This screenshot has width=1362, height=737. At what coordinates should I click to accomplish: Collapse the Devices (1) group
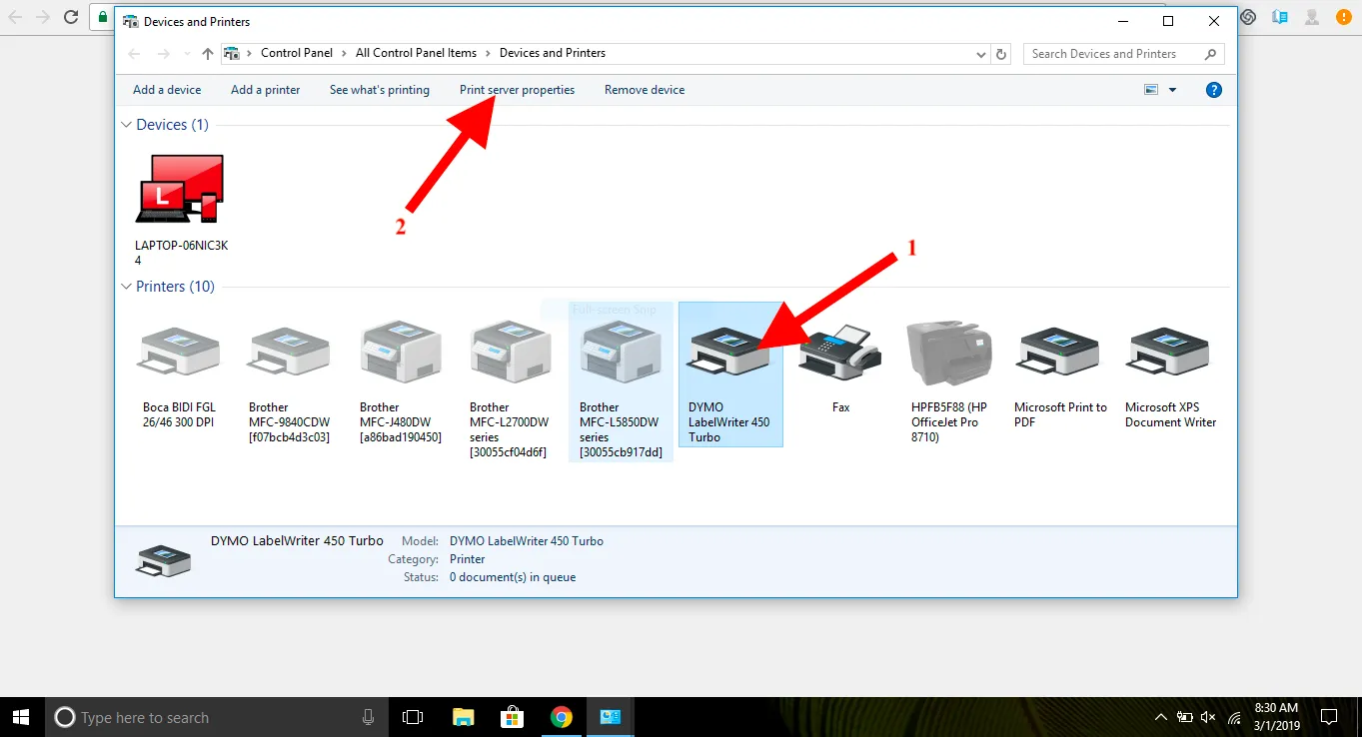(x=126, y=125)
